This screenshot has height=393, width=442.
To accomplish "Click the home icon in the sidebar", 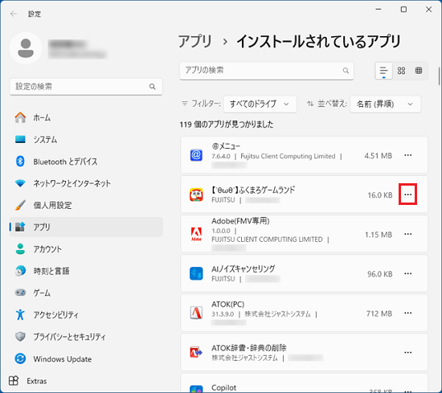I will [20, 117].
